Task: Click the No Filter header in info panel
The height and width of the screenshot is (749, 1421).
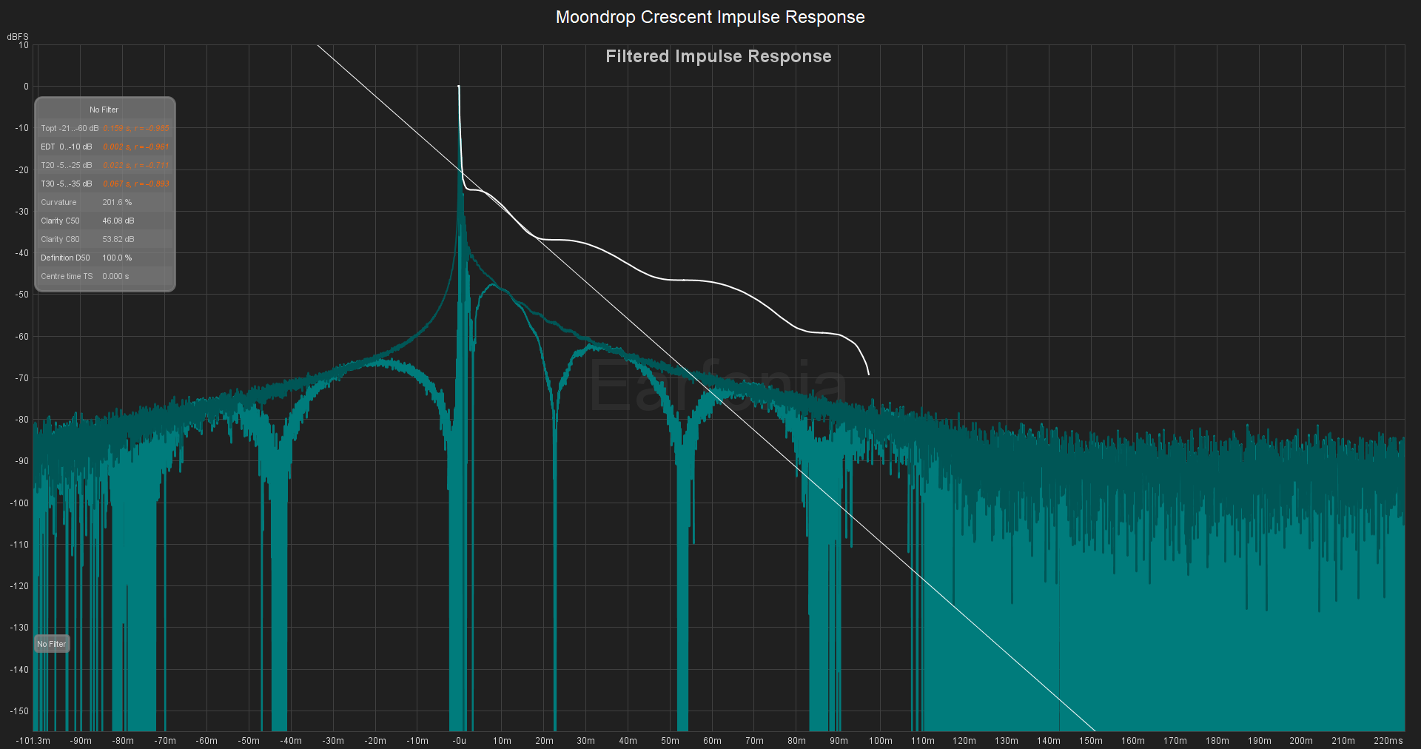Action: (x=104, y=110)
